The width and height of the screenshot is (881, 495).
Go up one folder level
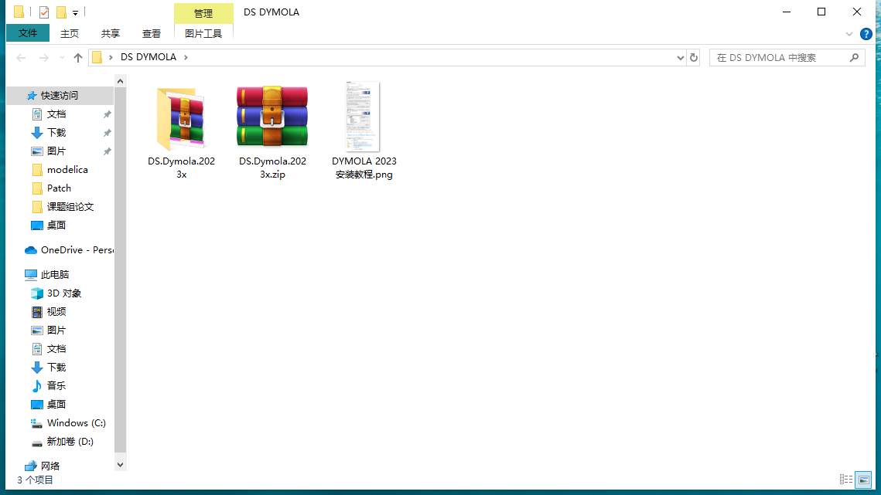pos(77,57)
